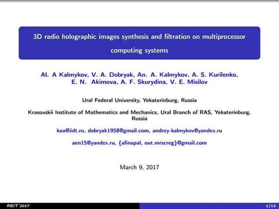279x209 pixels.
Task: Click the author line starting 'Al. A Kalmykov'
Action: [x=139, y=75]
